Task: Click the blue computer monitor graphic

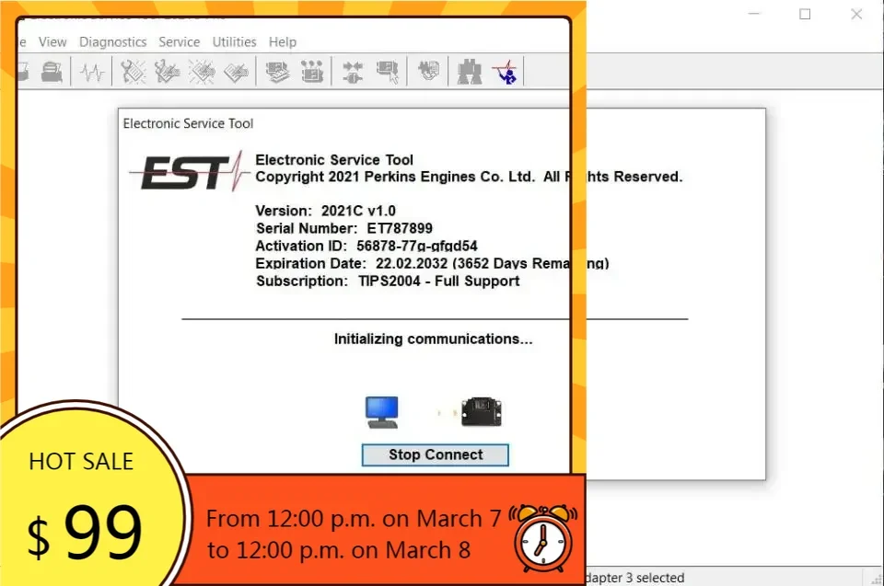Action: click(382, 412)
